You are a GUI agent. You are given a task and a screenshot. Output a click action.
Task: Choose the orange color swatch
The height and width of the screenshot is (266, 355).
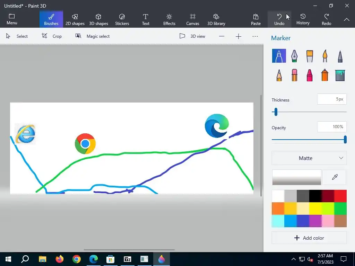pyautogui.click(x=278, y=208)
